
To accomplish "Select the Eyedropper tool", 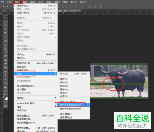I will point(6,37).
